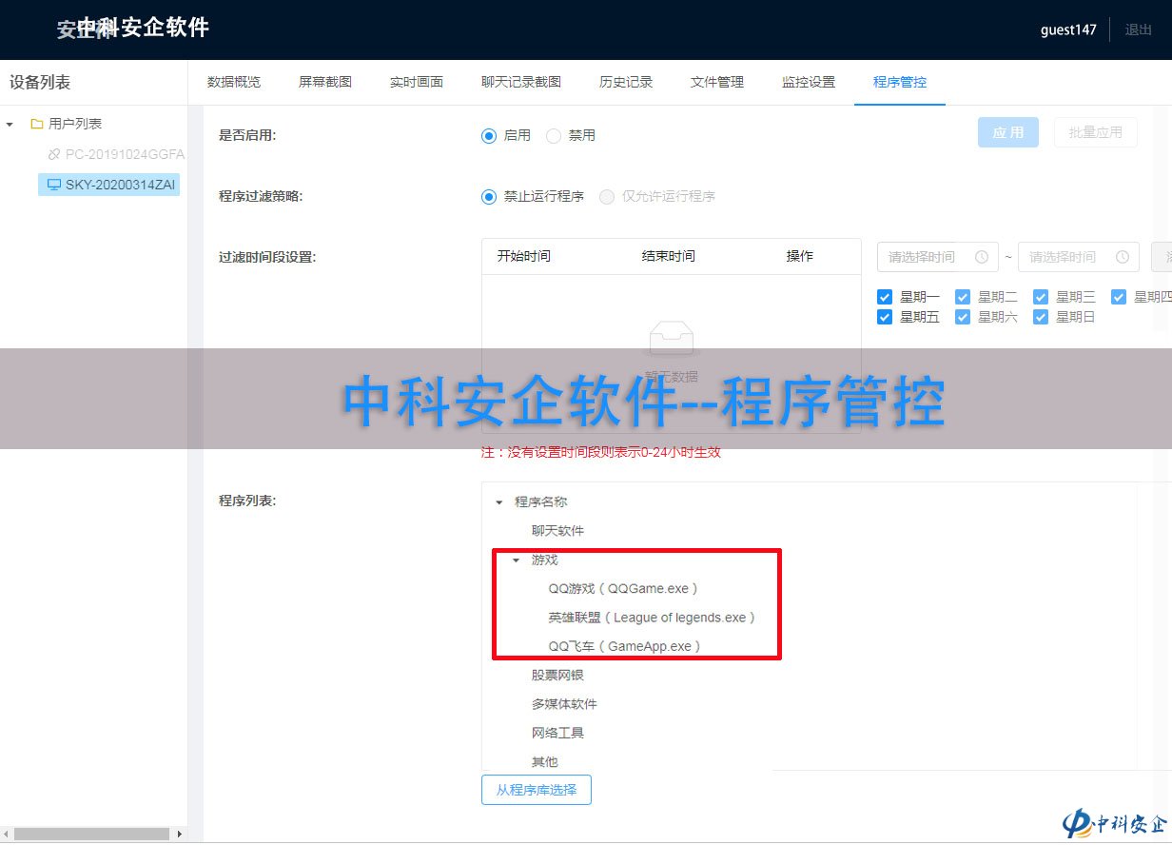Click the 用户列表 folder icon
The image size is (1172, 845).
[x=37, y=124]
